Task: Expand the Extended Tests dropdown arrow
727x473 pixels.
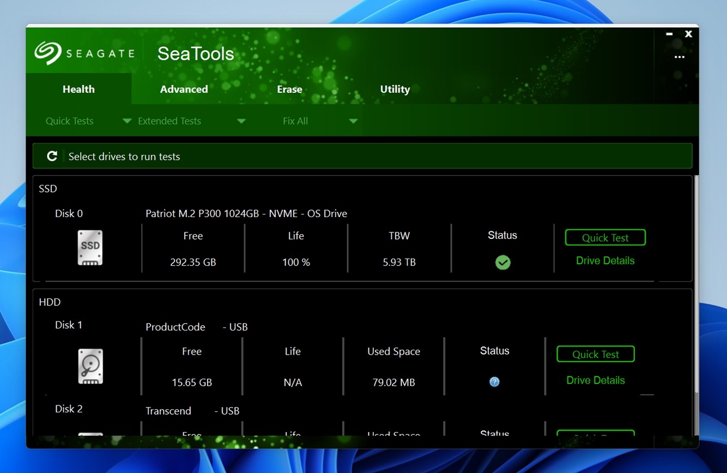Action: tap(241, 121)
